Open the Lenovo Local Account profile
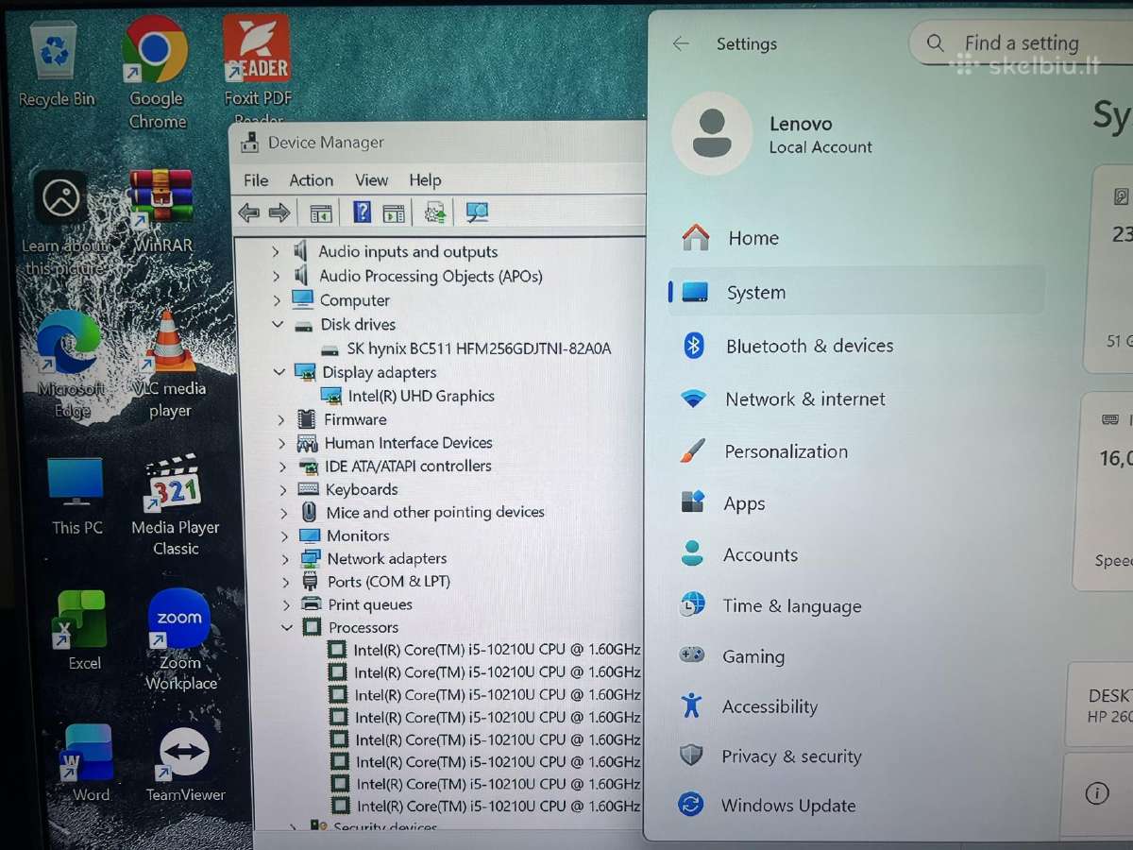The width and height of the screenshot is (1133, 850). coord(774,134)
